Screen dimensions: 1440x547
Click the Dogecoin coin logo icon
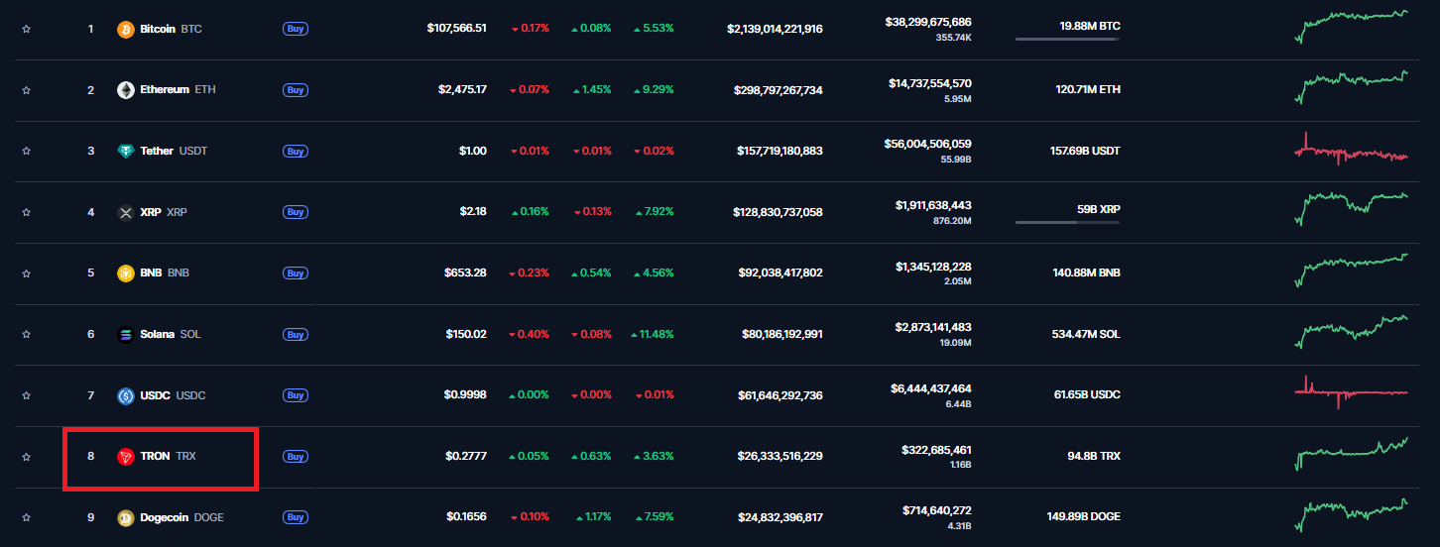tap(126, 517)
